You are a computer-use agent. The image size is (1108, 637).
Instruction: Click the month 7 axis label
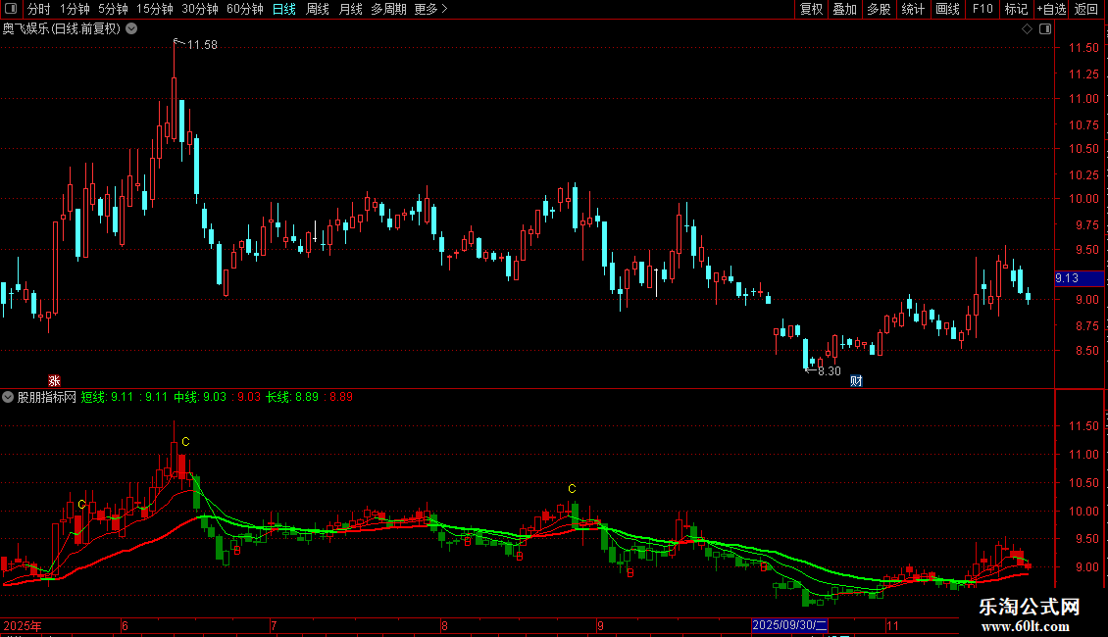click(x=273, y=625)
